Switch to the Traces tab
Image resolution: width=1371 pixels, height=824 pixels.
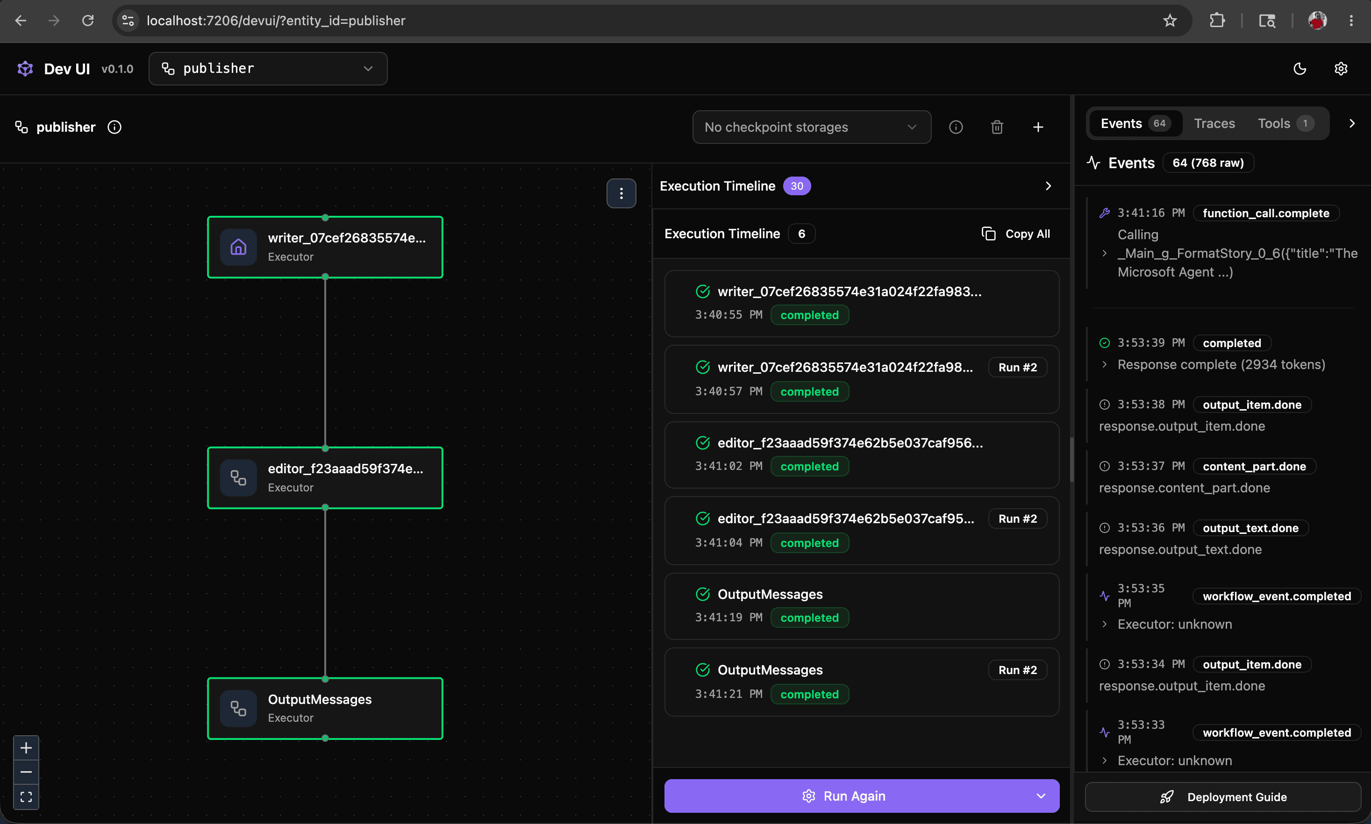1214,123
